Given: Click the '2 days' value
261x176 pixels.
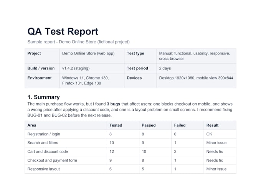Looking at the screenshot, I should click(165, 68).
